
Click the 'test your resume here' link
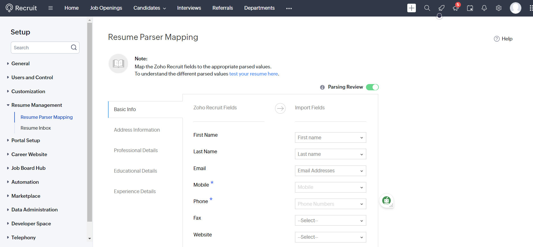click(x=253, y=74)
